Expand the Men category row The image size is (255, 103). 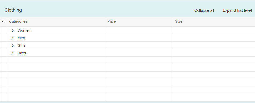[x=13, y=38]
